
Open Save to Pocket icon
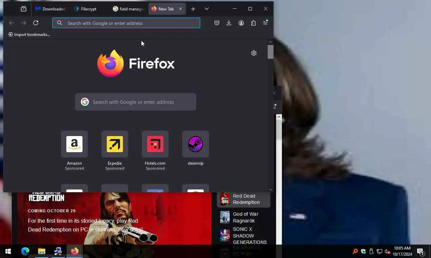point(217,23)
